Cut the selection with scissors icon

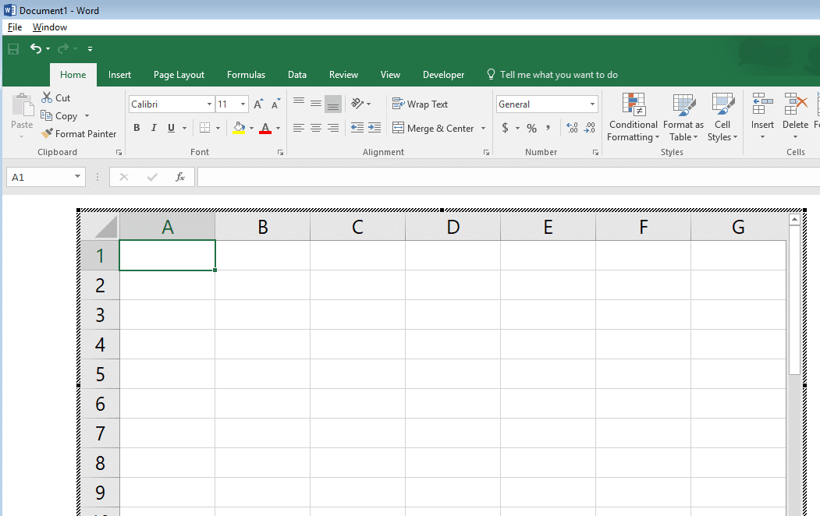coord(55,97)
